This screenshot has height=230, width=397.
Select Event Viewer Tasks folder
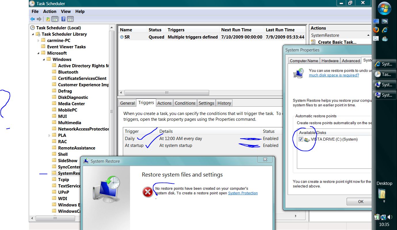[x=66, y=47]
